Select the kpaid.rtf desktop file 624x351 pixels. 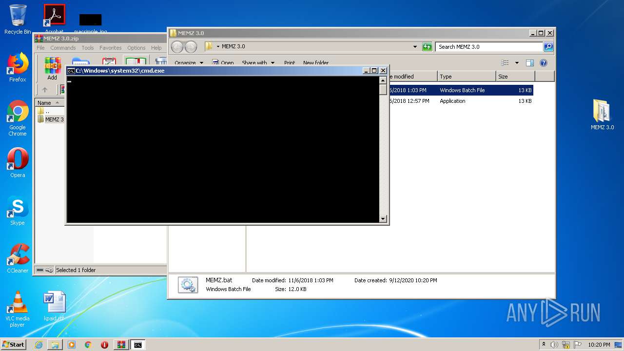point(54,306)
